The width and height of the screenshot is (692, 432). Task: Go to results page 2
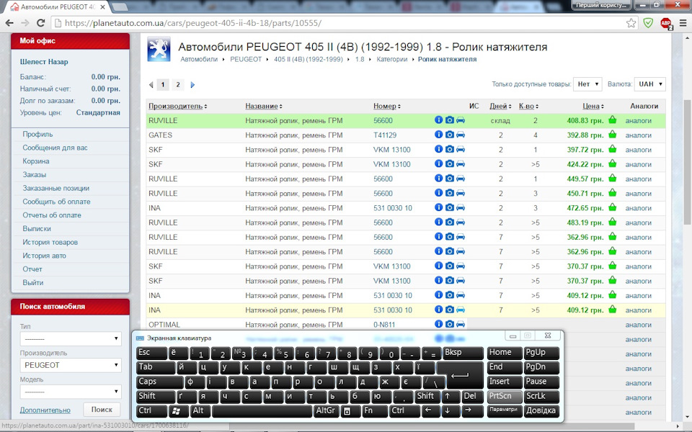[x=178, y=85]
